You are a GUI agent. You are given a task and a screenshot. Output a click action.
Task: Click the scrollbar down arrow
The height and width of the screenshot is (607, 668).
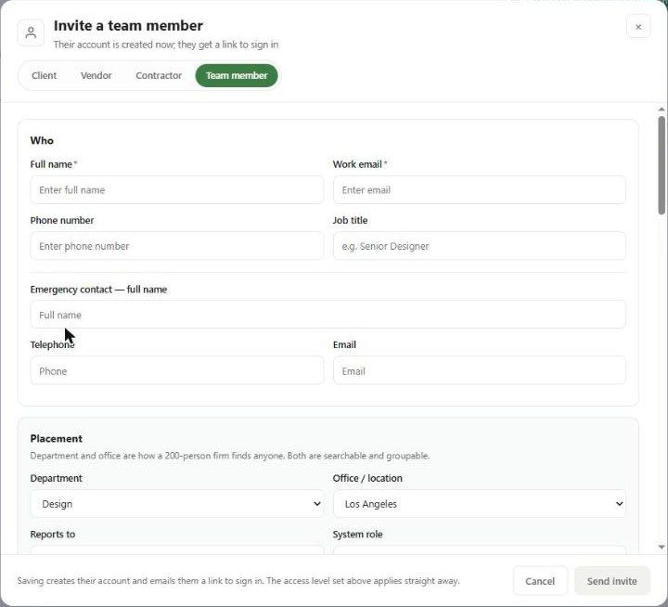point(662,547)
